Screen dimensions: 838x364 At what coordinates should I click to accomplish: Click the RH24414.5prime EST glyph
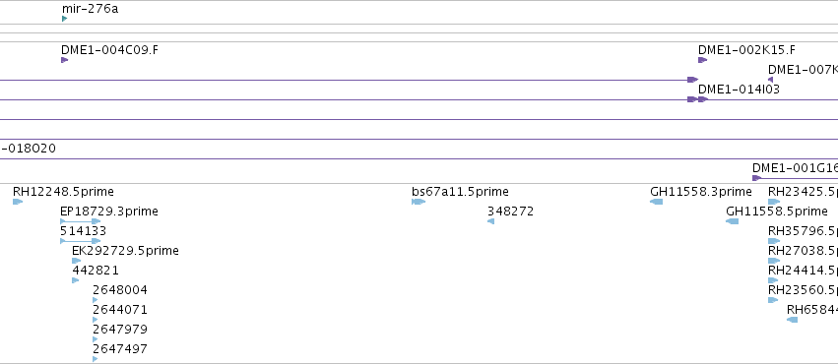(x=773, y=280)
